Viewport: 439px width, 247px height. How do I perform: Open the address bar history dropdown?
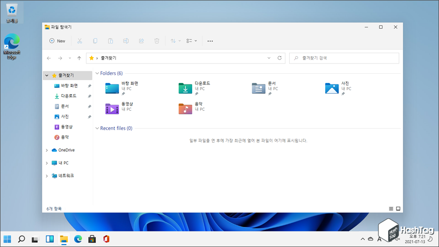[x=269, y=58]
